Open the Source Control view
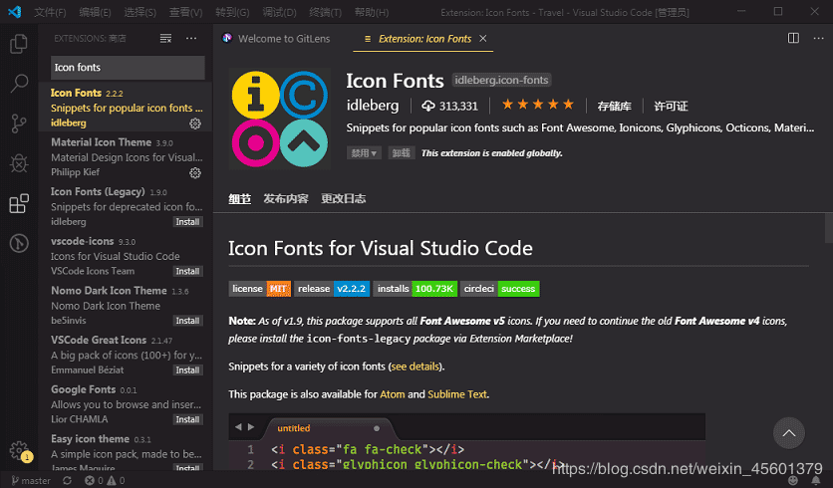 coord(18,123)
